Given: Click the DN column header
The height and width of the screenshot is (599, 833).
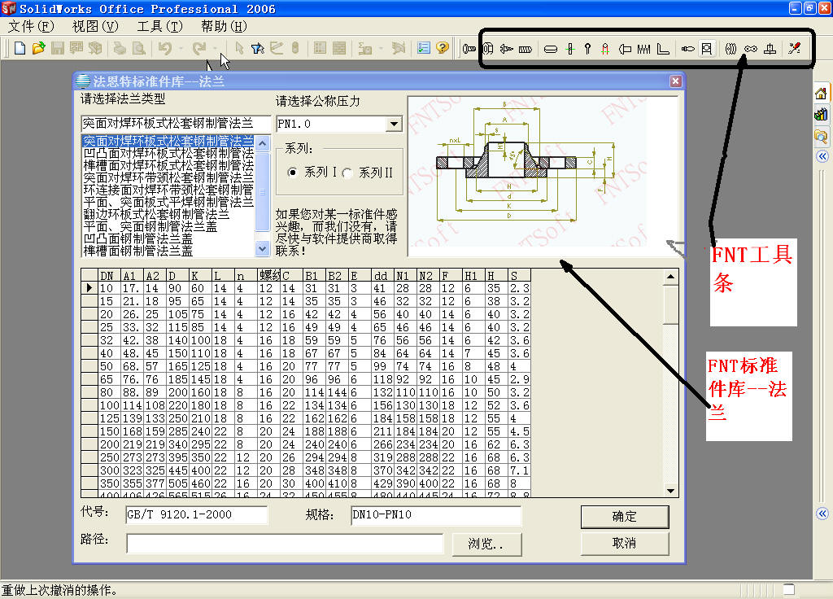Looking at the screenshot, I should point(110,275).
